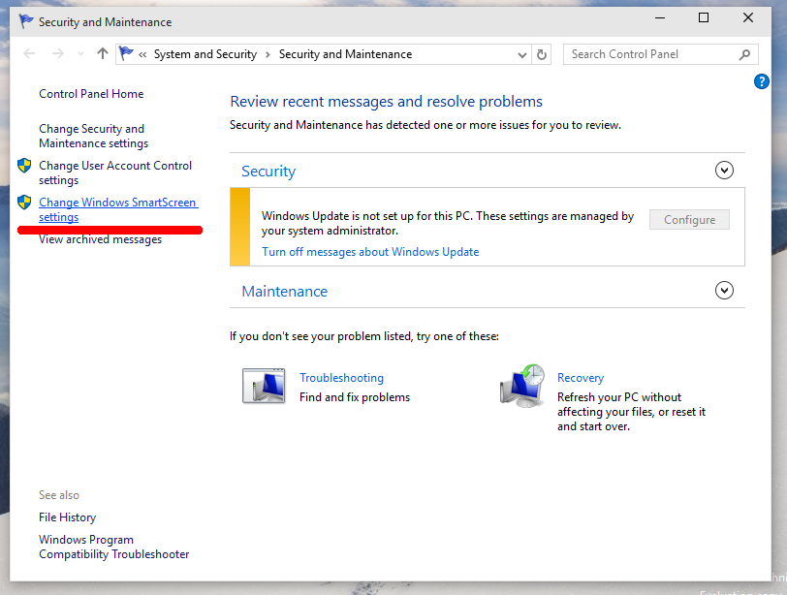Click the refresh icon in address bar
Image resolution: width=787 pixels, height=595 pixels.
tap(541, 54)
